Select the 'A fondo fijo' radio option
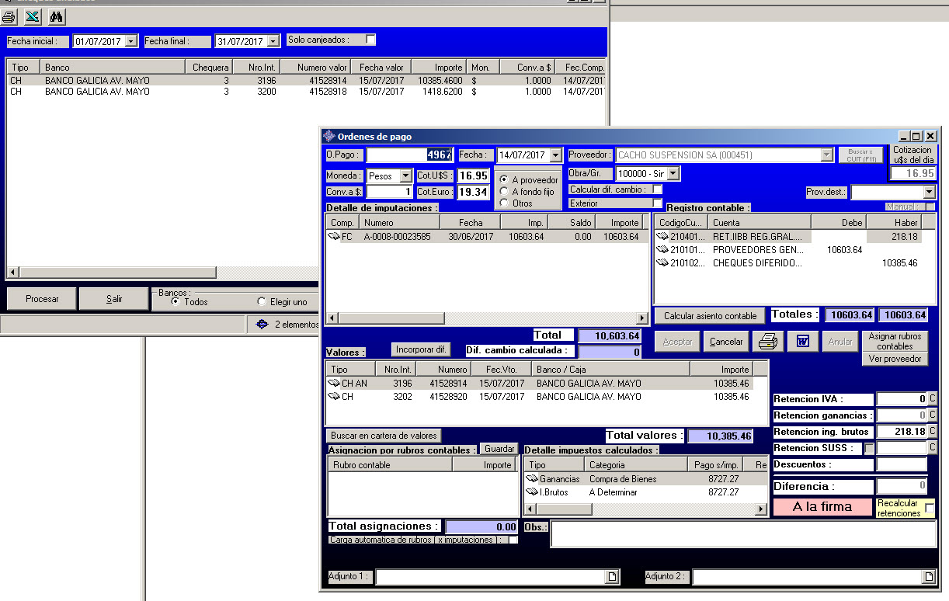This screenshot has width=949, height=601. 504,191
